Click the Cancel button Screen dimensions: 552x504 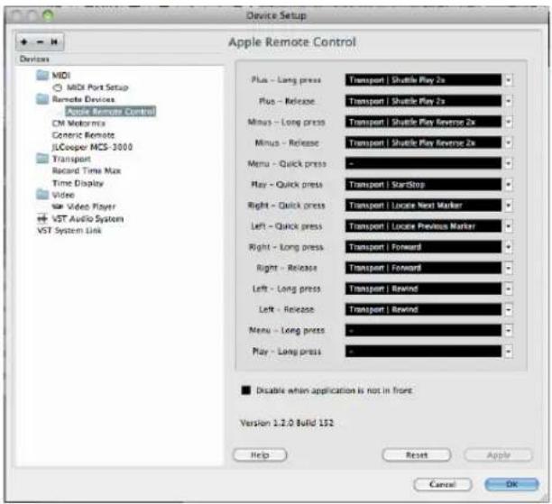443,484
